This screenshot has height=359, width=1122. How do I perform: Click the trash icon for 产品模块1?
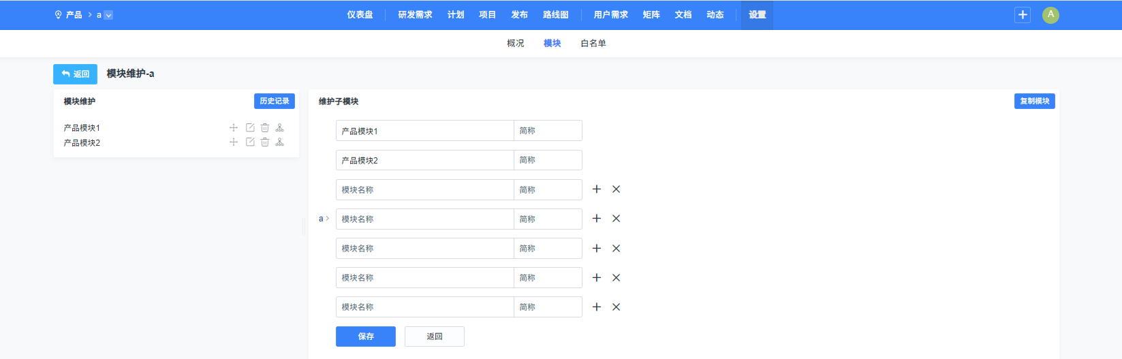pyautogui.click(x=265, y=127)
